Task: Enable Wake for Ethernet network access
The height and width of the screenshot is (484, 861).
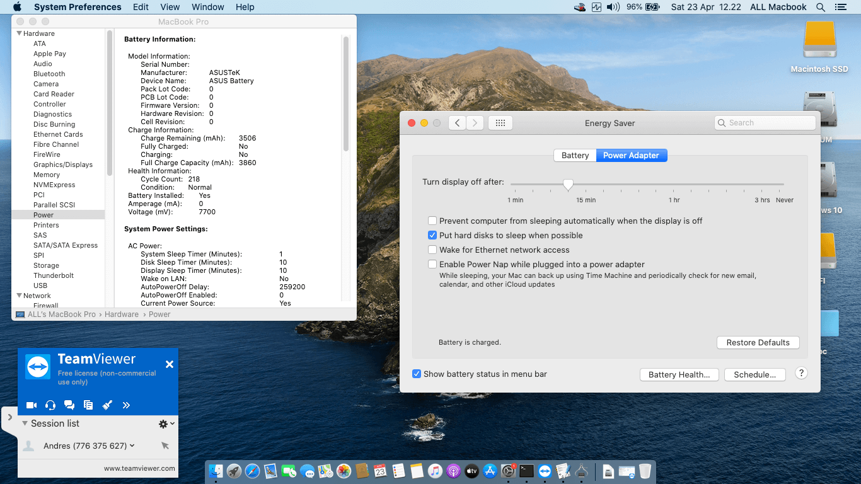Action: coord(432,250)
